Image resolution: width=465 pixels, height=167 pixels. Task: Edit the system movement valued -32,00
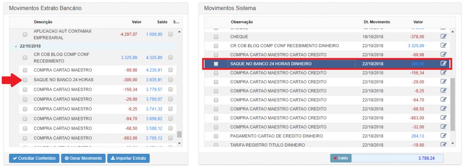click(443, 127)
